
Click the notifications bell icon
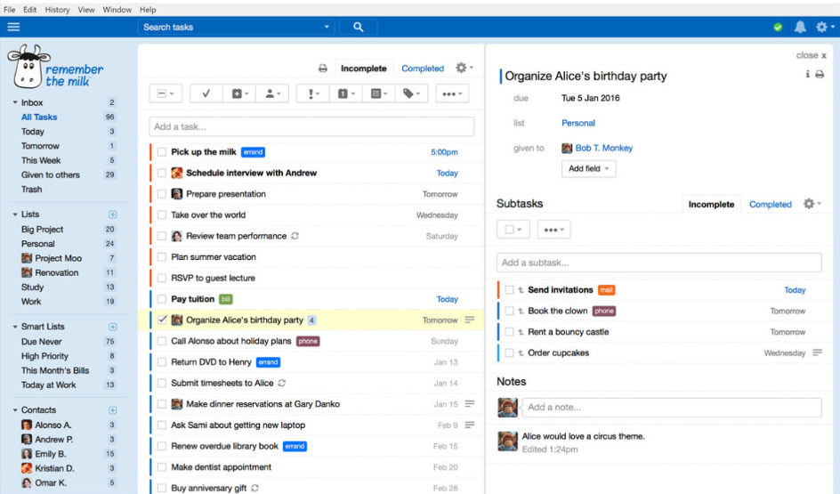coord(800,28)
